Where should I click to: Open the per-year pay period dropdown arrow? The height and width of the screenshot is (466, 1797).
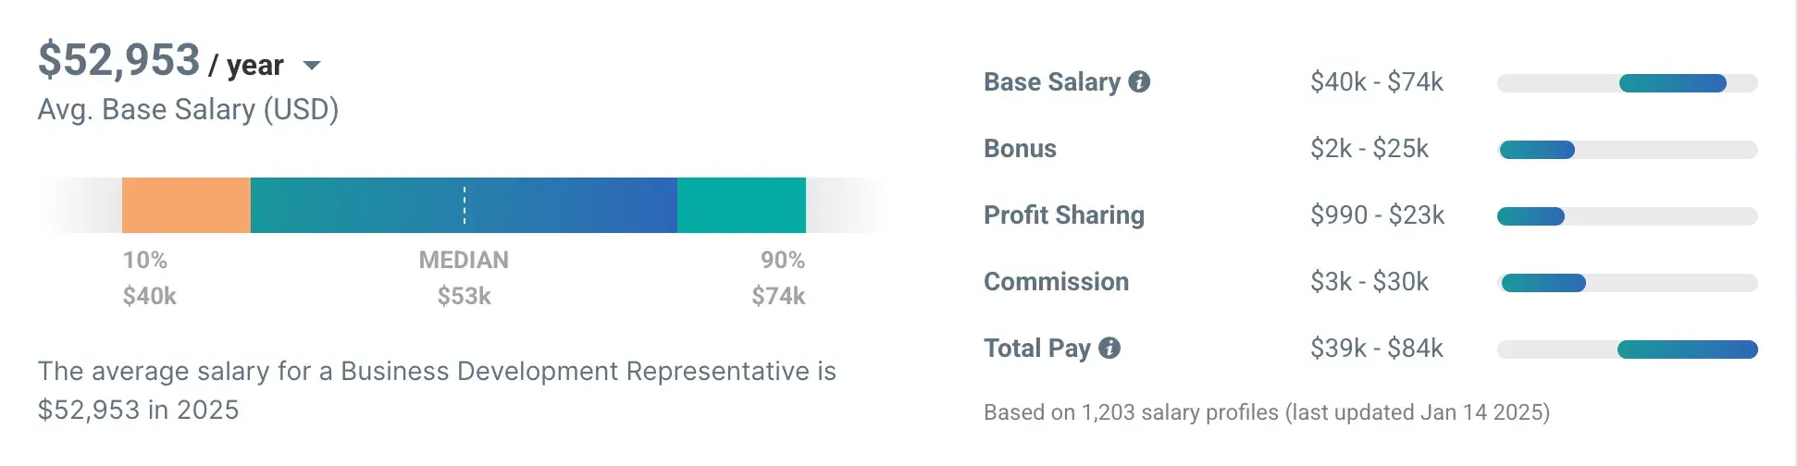tap(312, 66)
